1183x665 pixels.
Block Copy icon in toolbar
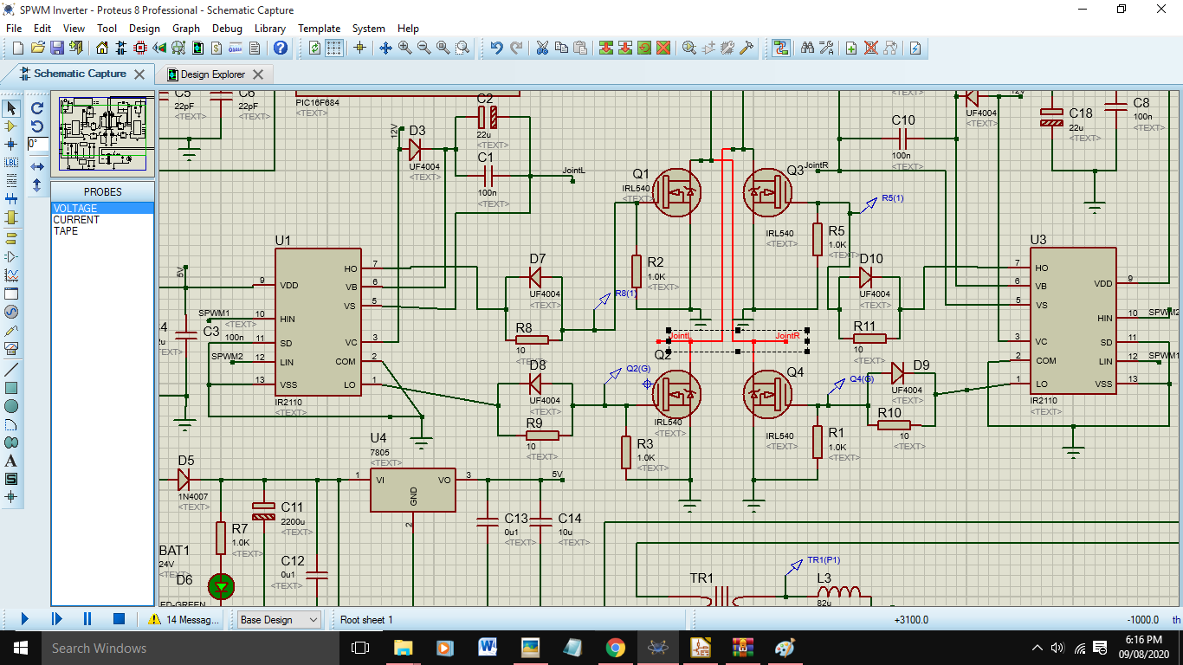[x=606, y=48]
